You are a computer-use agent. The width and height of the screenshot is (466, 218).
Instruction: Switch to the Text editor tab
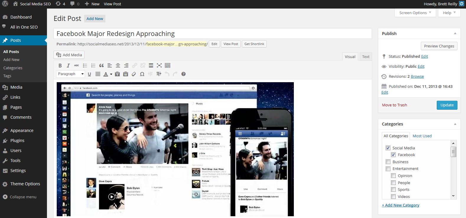[x=366, y=57]
